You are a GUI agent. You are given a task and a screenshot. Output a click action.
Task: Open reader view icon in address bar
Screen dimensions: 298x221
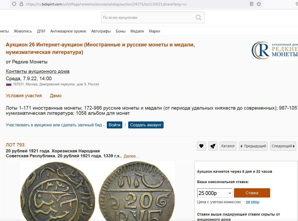[x=252, y=4]
